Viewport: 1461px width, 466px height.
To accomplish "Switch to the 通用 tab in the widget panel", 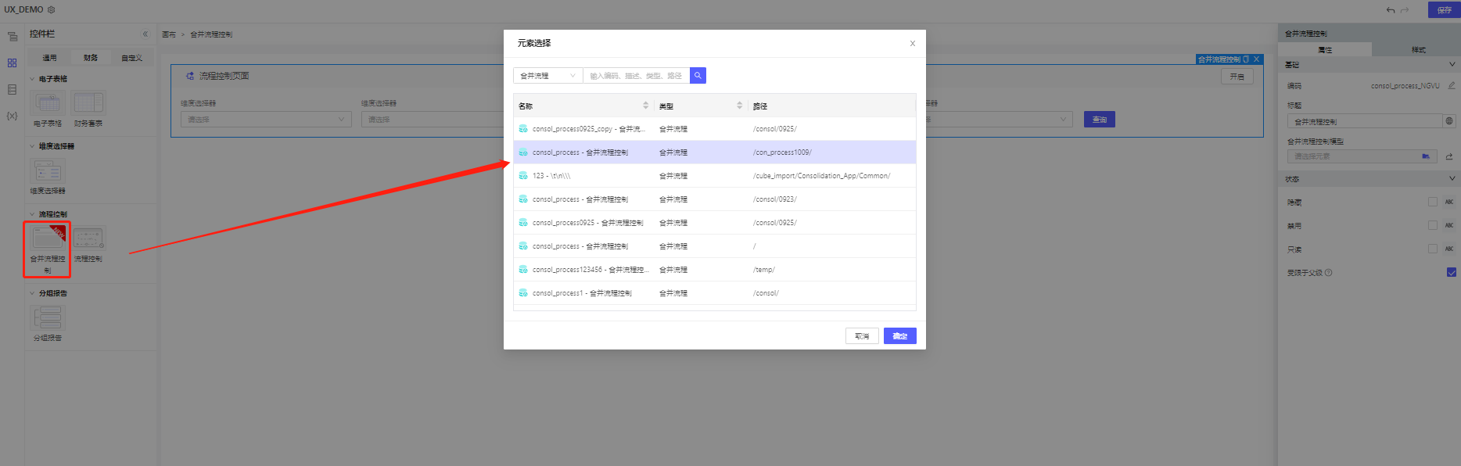I will (x=49, y=58).
